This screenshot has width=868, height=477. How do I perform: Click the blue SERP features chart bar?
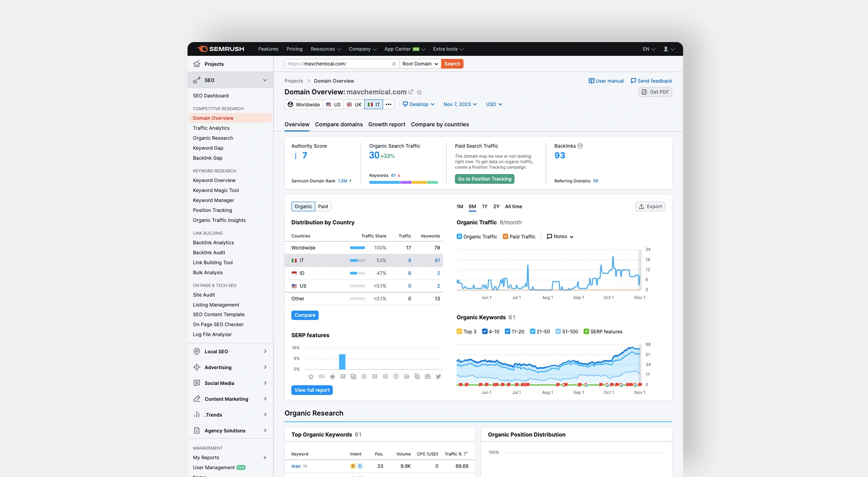tap(342, 362)
